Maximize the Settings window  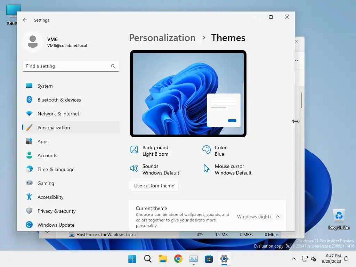pos(270,17)
